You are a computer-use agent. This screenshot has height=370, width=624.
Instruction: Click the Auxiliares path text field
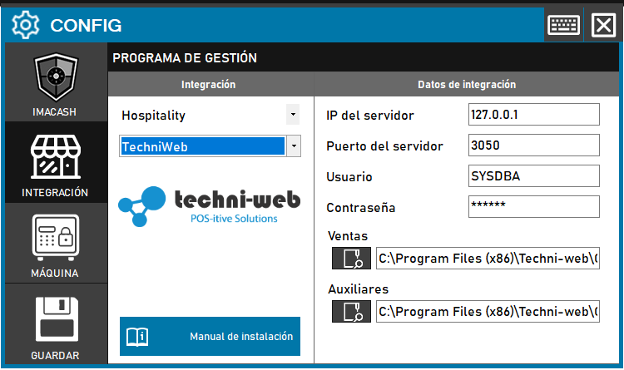[x=488, y=312]
